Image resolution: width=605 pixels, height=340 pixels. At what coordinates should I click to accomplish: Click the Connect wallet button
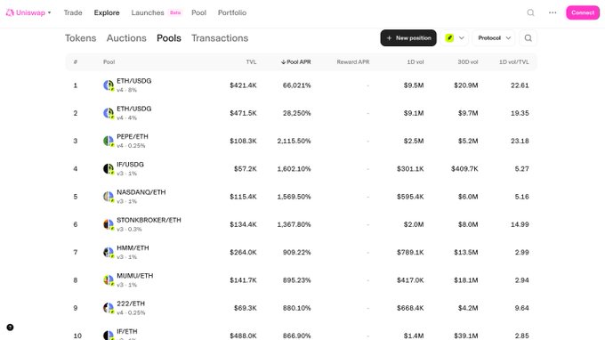click(x=583, y=12)
